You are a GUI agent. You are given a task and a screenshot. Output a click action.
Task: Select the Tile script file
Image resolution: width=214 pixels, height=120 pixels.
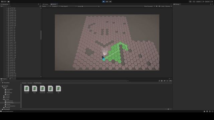(58, 89)
